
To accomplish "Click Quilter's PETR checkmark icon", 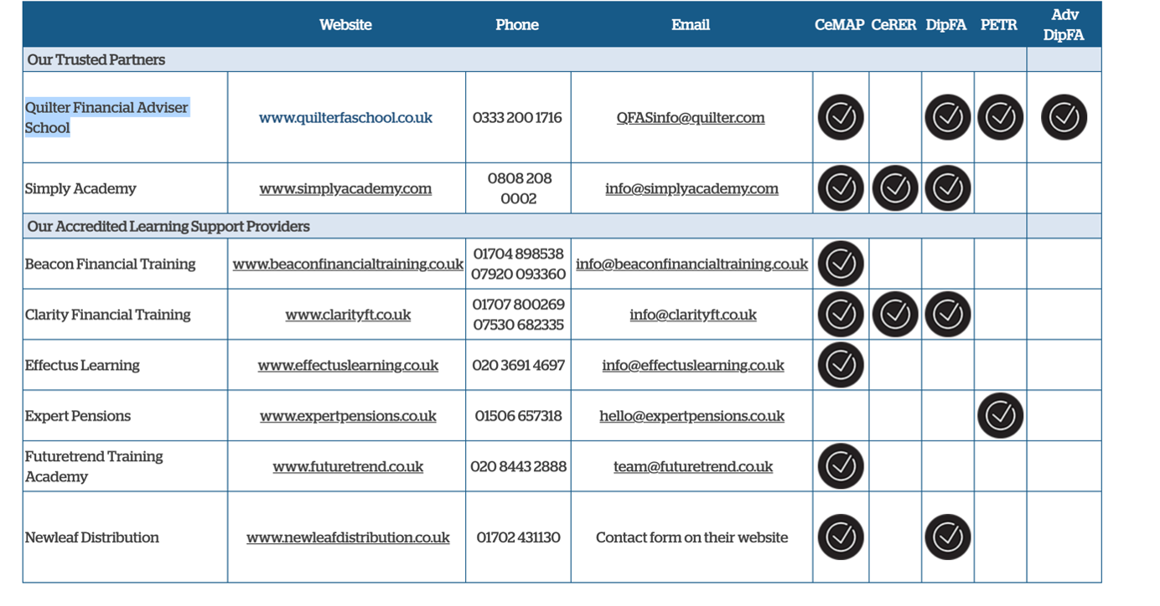I will coord(1000,117).
